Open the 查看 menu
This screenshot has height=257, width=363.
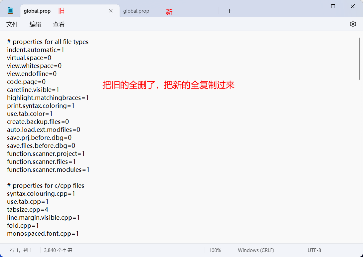click(x=59, y=24)
